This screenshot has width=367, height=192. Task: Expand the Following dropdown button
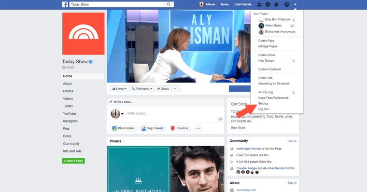point(142,89)
